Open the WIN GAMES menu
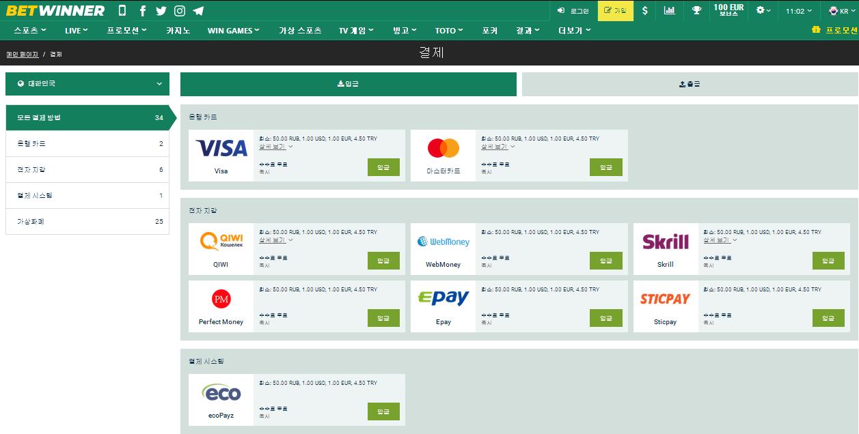The width and height of the screenshot is (859, 434). [234, 31]
